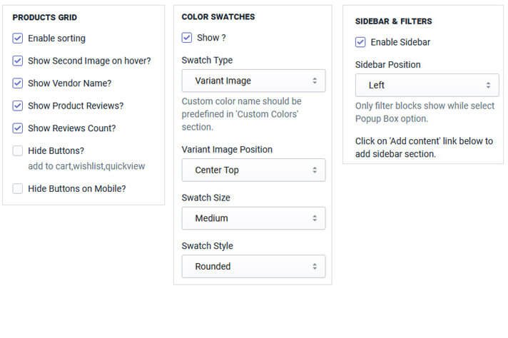The image size is (508, 338).
Task: Uncheck the Enable Sidebar checkbox
Action: (x=360, y=42)
